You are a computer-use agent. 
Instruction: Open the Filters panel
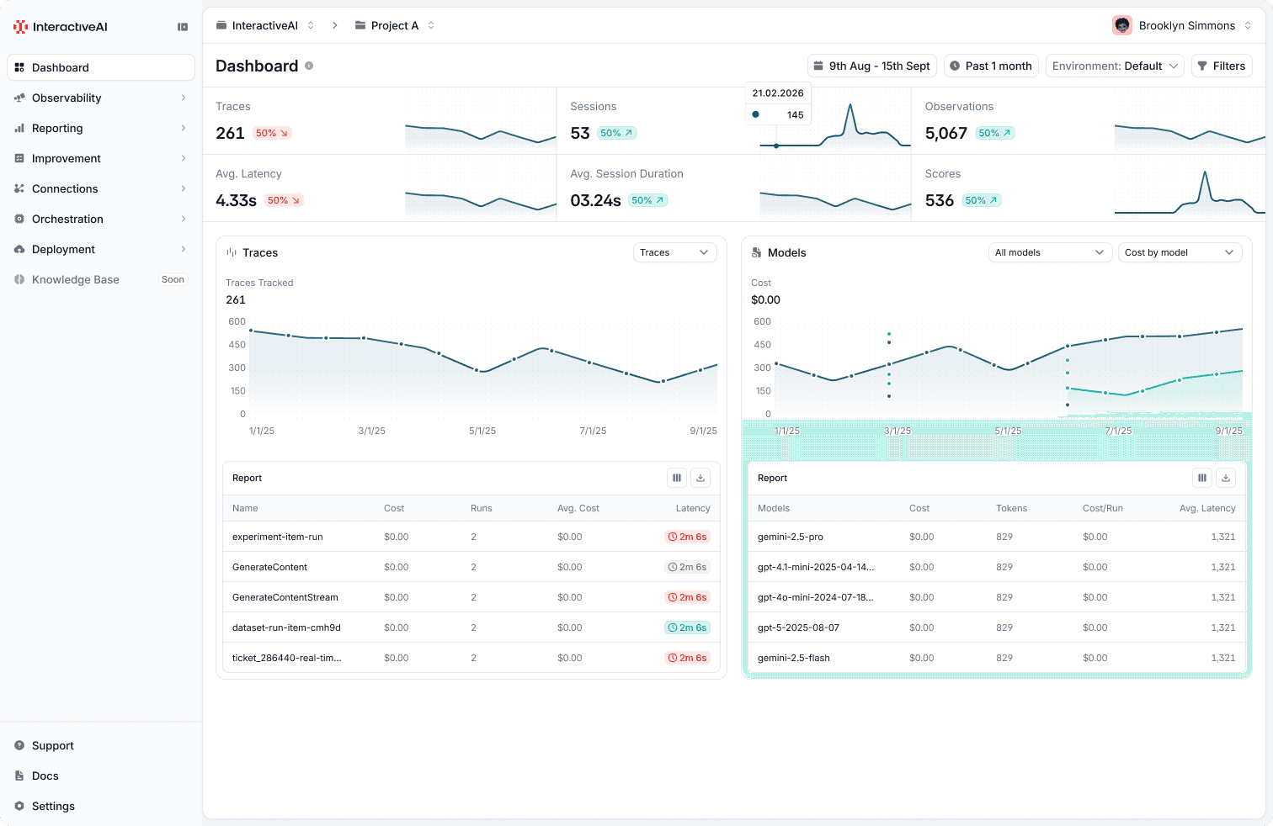click(x=1222, y=66)
